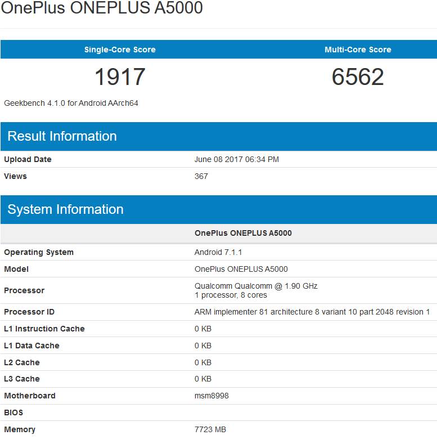Click the Qualcomm @ 1.90 GHz processor value
437x444 pixels.
[x=256, y=286]
